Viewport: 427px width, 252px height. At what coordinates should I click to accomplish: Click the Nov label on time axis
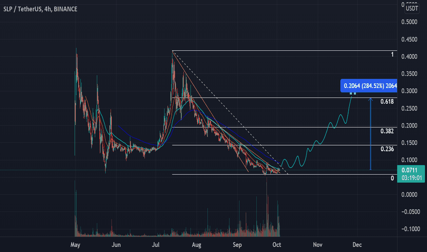(318, 245)
